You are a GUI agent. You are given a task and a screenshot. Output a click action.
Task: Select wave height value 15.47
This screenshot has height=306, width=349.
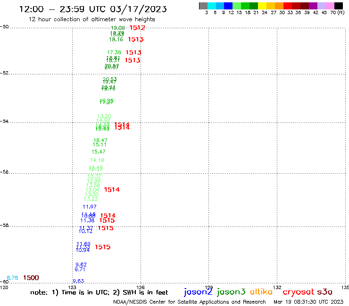tap(99, 152)
